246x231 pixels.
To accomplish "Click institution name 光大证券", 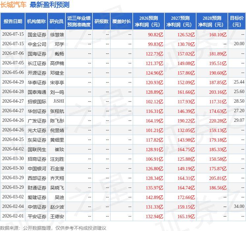I will [x=37, y=130].
